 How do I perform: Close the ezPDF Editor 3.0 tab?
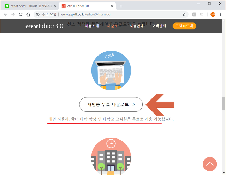pyautogui.click(x=112, y=6)
